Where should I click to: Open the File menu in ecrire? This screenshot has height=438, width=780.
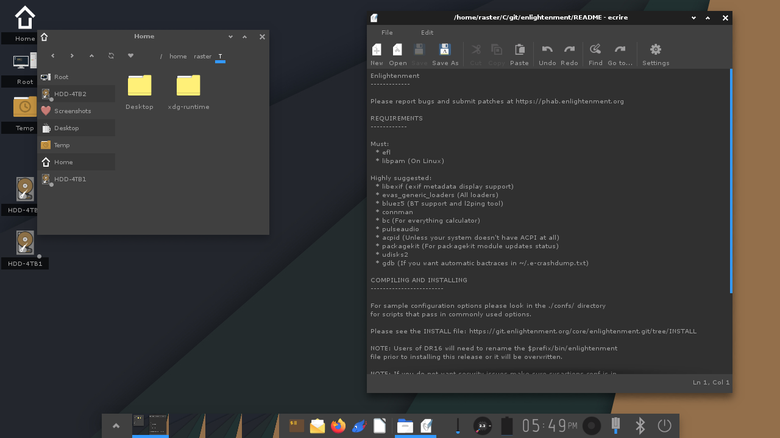tap(387, 32)
